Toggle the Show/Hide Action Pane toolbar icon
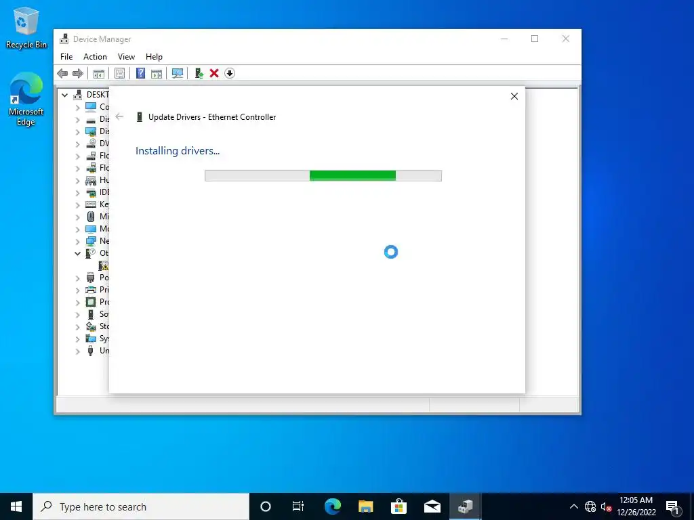 pyautogui.click(x=157, y=73)
